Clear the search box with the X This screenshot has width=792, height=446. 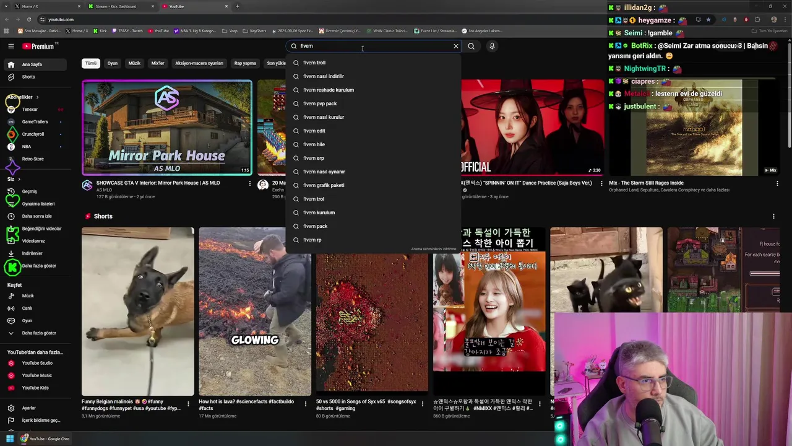pos(456,46)
